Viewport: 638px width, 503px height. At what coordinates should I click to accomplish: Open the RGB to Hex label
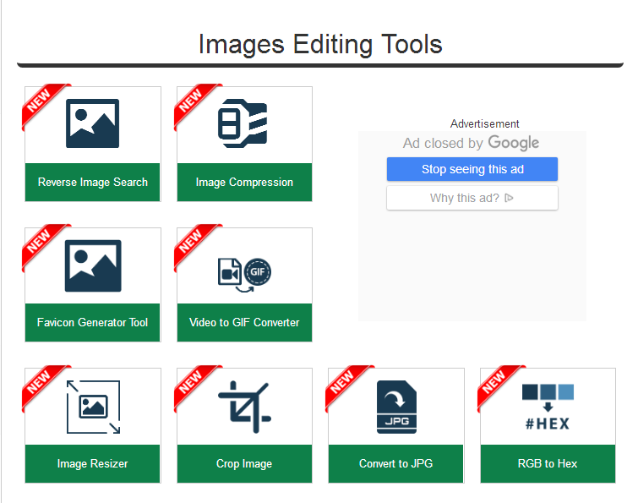pyautogui.click(x=548, y=464)
